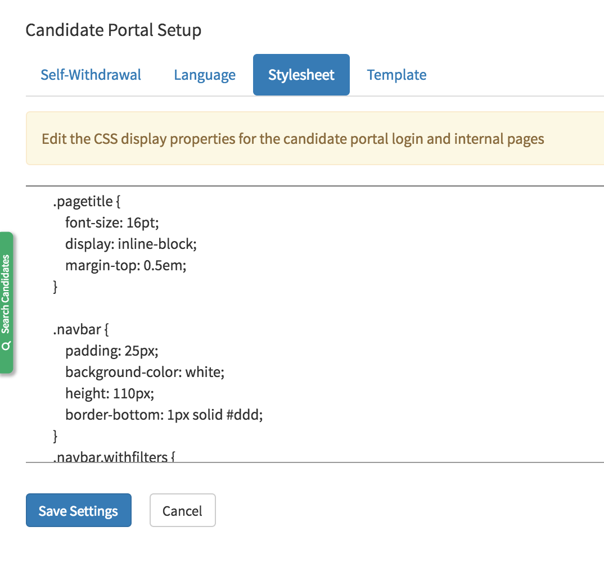This screenshot has width=604, height=563.
Task: Select the Language tab
Action: point(205,74)
